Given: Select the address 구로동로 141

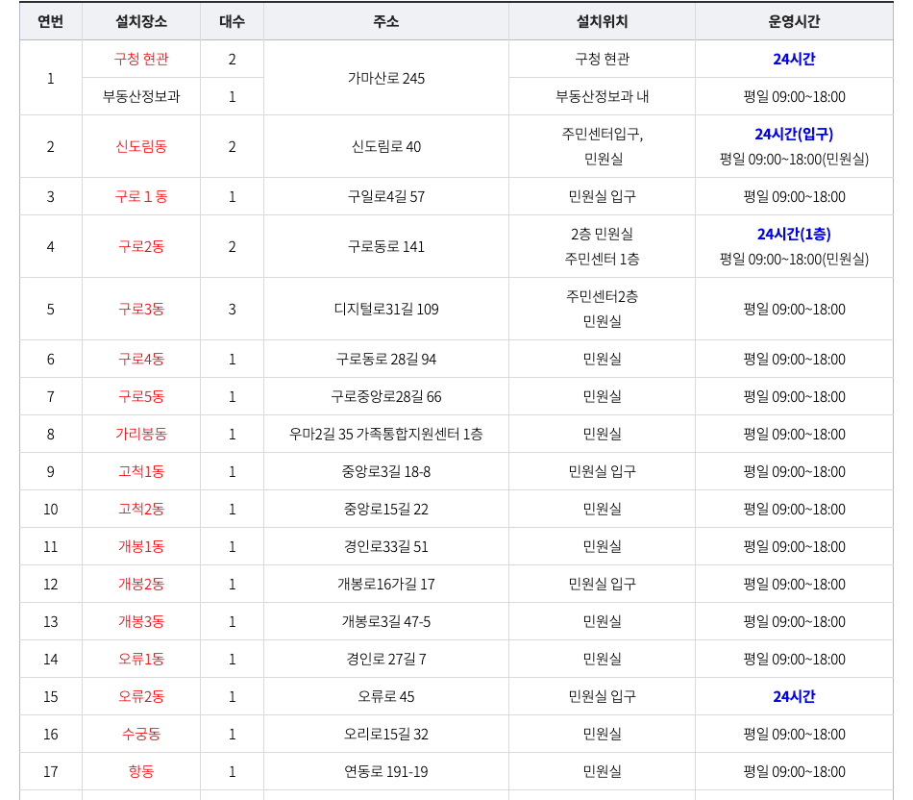Looking at the screenshot, I should 386,246.
